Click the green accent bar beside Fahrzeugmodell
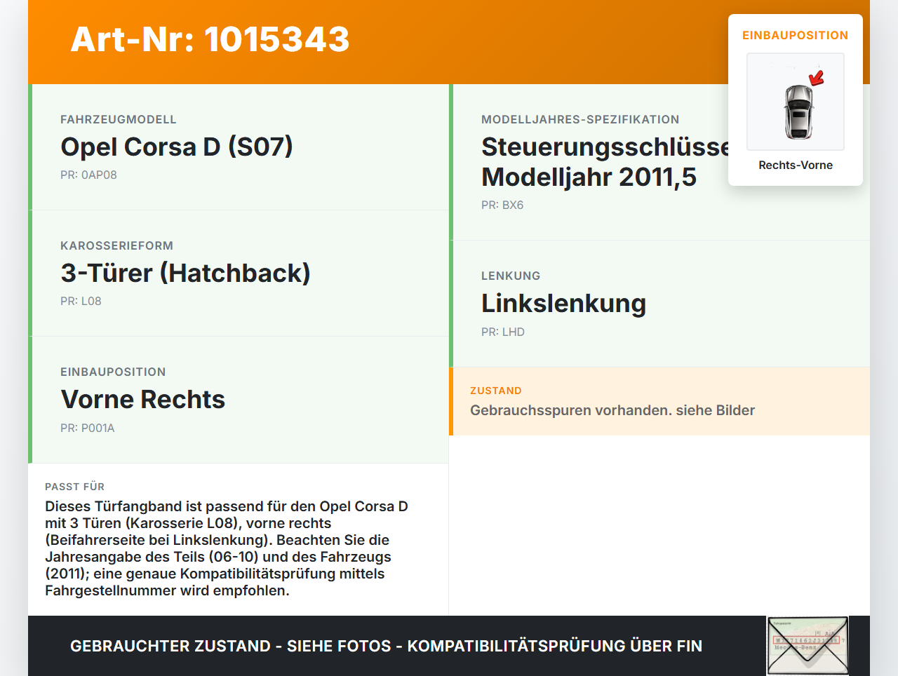The image size is (898, 676). (29, 147)
